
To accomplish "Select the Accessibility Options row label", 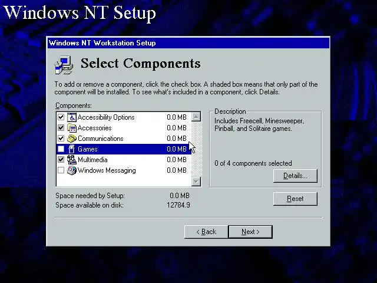I will [x=106, y=117].
